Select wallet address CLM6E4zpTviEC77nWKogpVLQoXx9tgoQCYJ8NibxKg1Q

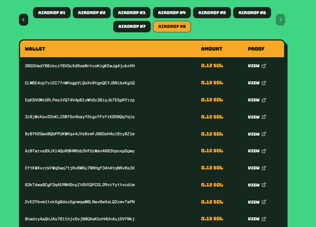point(80,83)
